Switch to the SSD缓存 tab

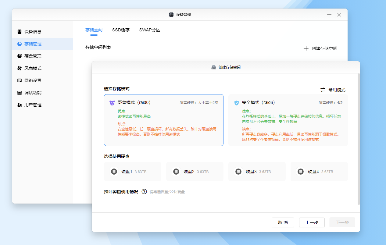click(x=121, y=30)
